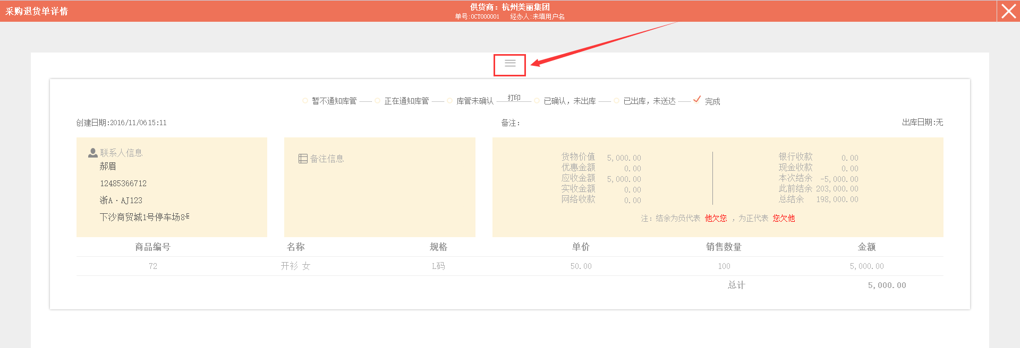1020x348 pixels.
Task: Select the 开衫 女 product row
Action: click(x=295, y=266)
